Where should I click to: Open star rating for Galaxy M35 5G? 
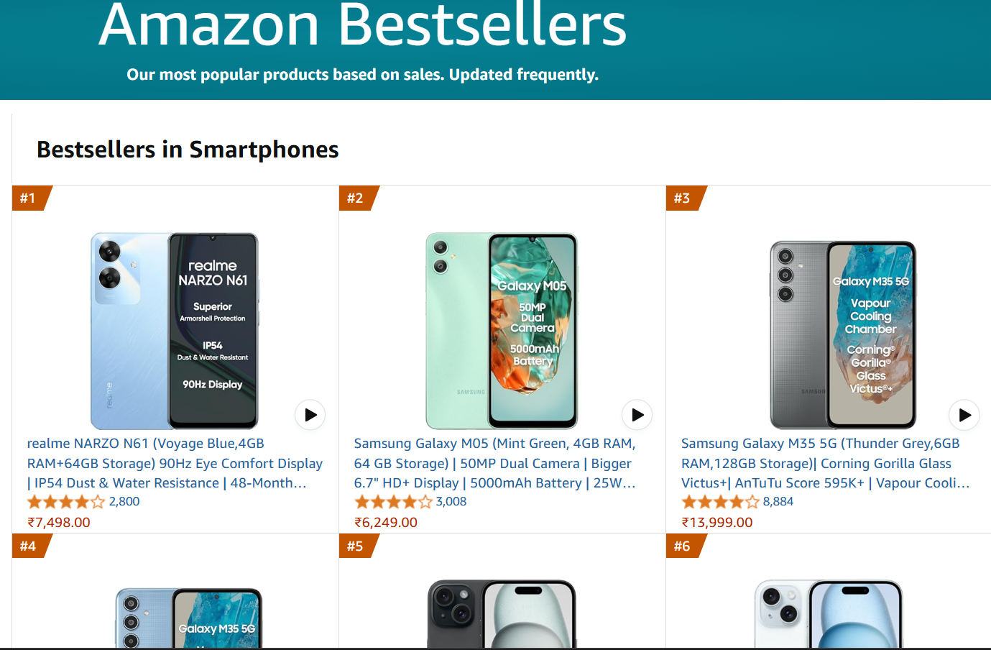(720, 502)
